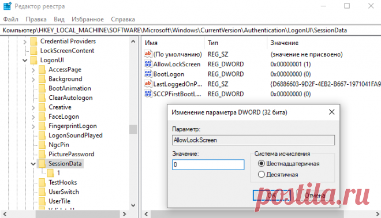
Task: Click the Registry Editor app icon in title bar
Action: (x=8, y=6)
